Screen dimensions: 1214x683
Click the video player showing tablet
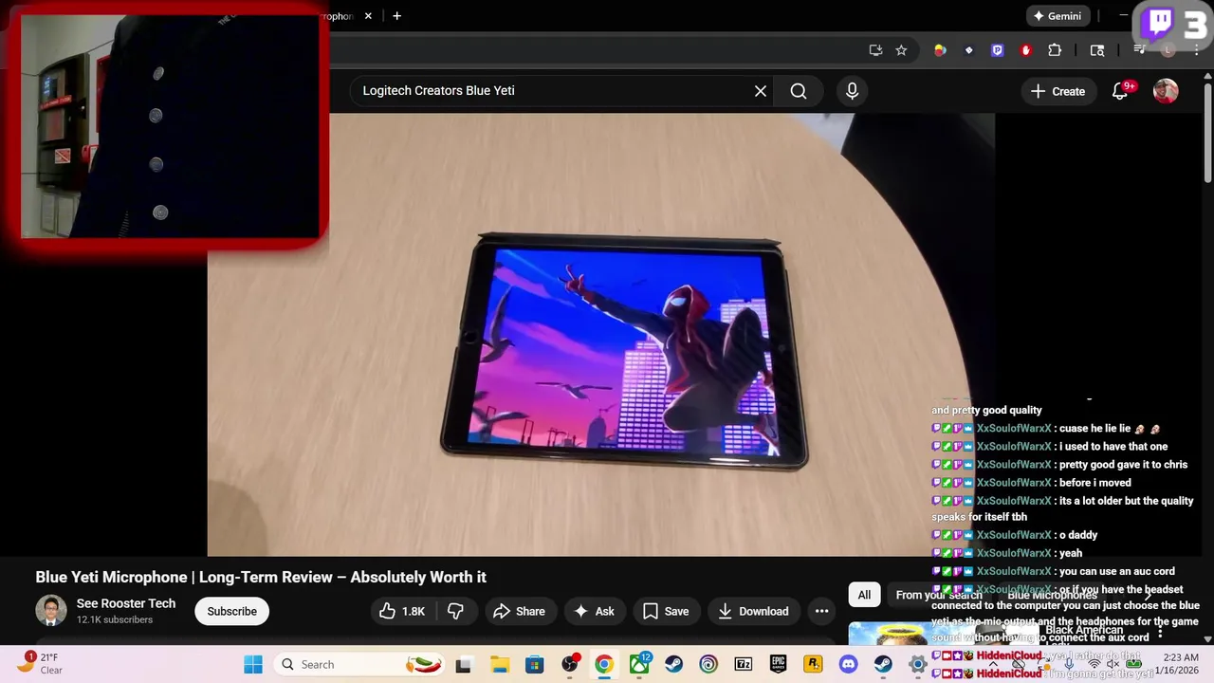pyautogui.click(x=600, y=335)
